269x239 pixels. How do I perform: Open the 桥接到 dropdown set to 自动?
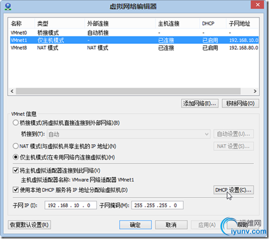[129, 134]
